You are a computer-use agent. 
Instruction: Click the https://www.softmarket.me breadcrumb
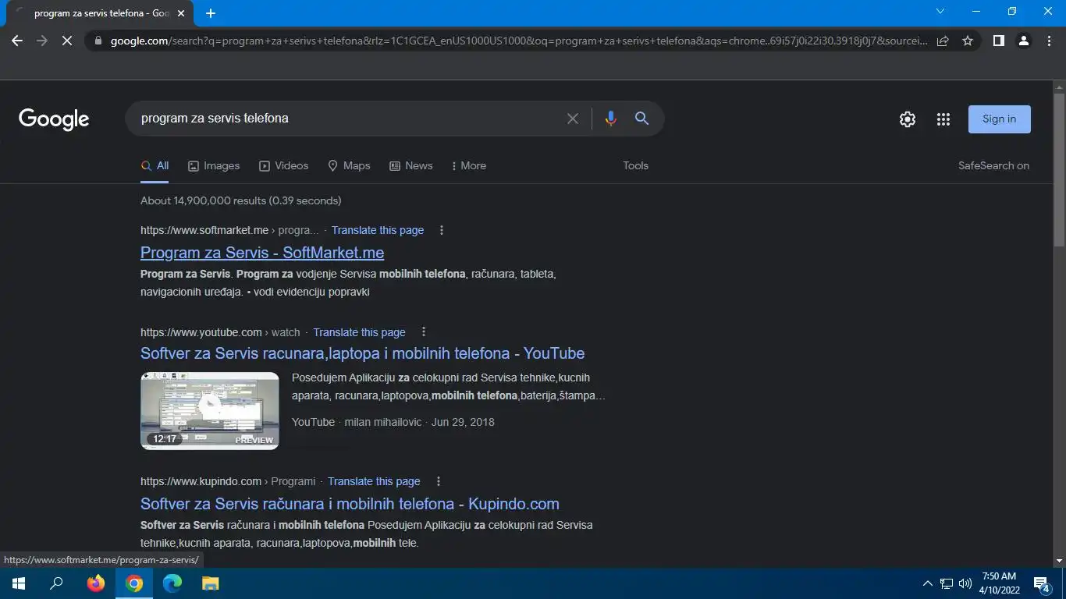click(x=204, y=230)
